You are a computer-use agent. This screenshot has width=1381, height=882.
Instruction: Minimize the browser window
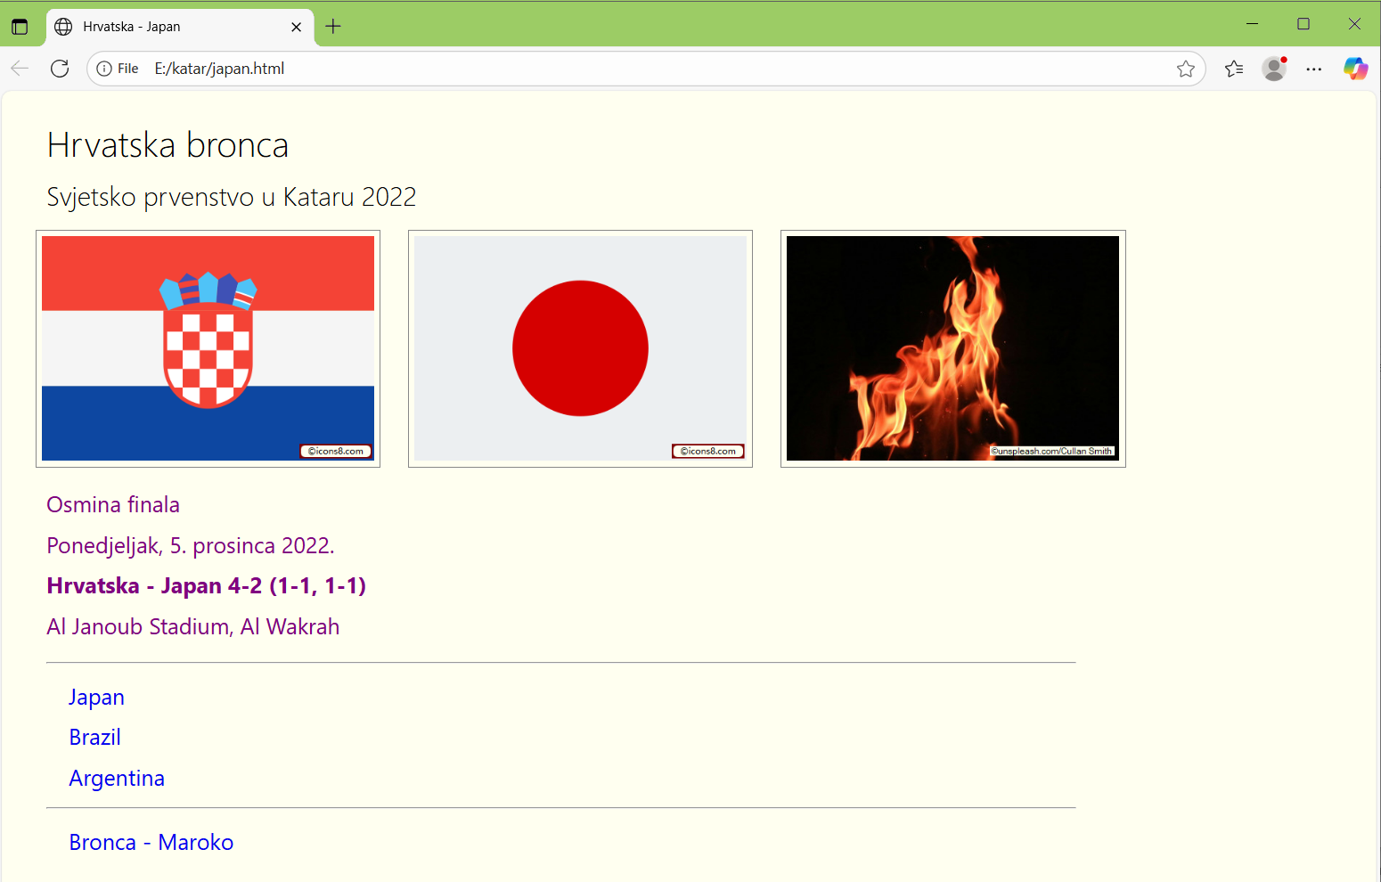1252,24
